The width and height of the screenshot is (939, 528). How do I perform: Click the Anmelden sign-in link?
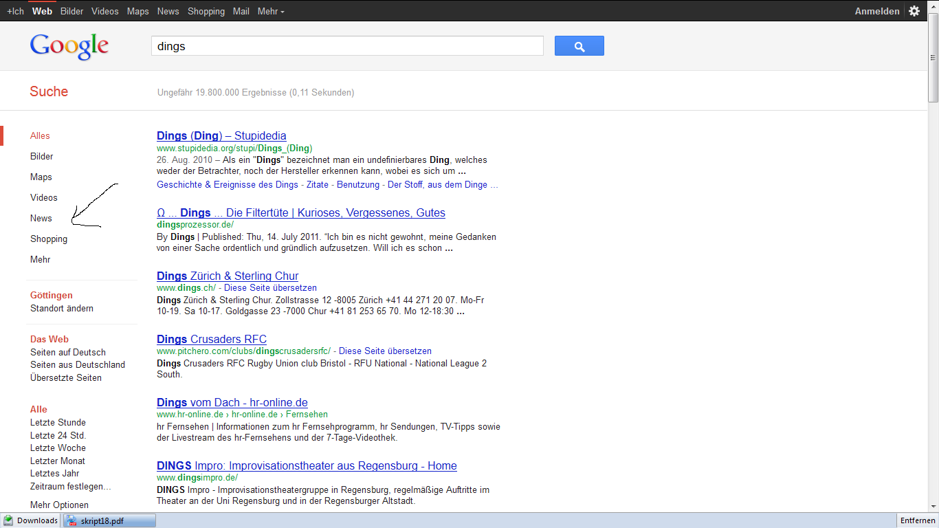point(877,11)
